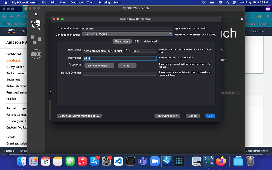Open the Connection Method dropdown
This screenshot has height=170, width=272.
pos(127,34)
